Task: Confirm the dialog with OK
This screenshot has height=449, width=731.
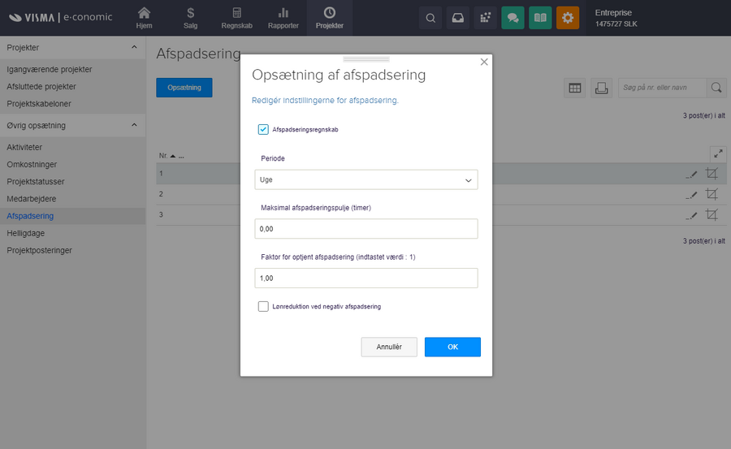Action: pyautogui.click(x=452, y=347)
